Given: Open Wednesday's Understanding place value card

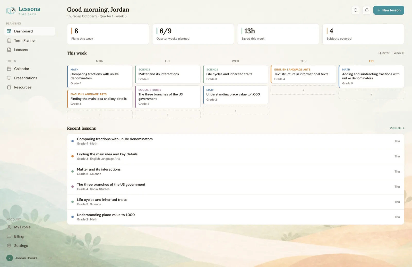Looking at the screenshot, I should coord(236,95).
